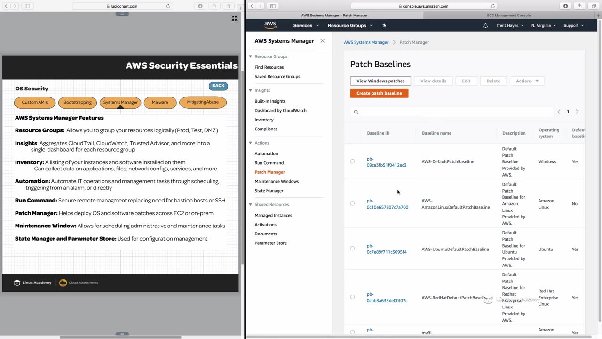The image size is (602, 339).
Task: Switch to AWS Systems Manager - Patch Manager tab
Action: point(334,16)
